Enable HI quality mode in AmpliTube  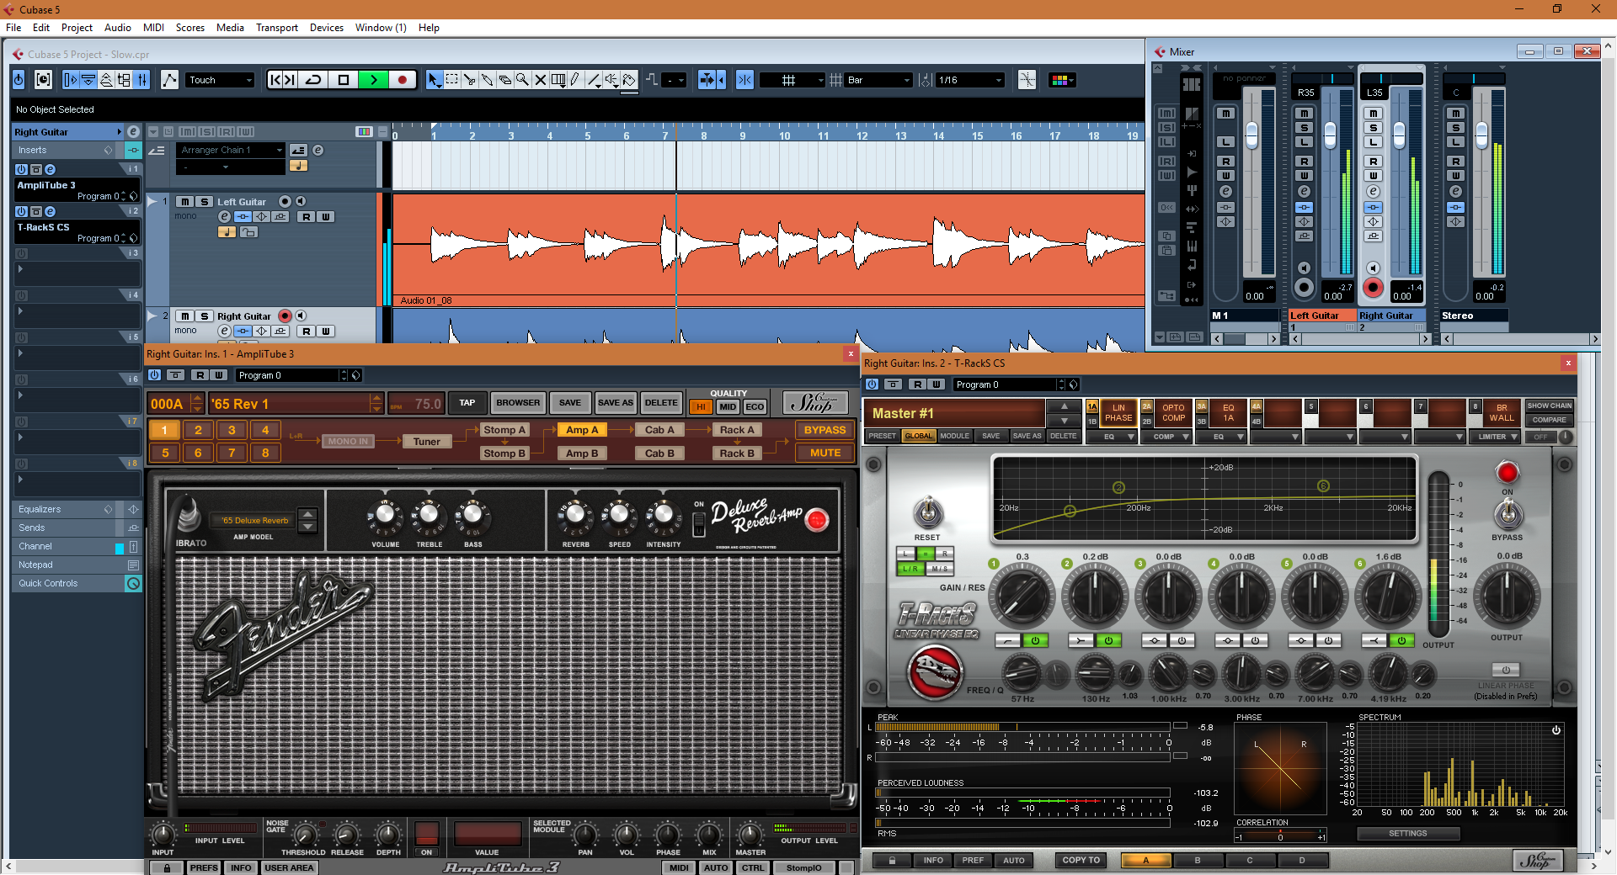point(701,406)
